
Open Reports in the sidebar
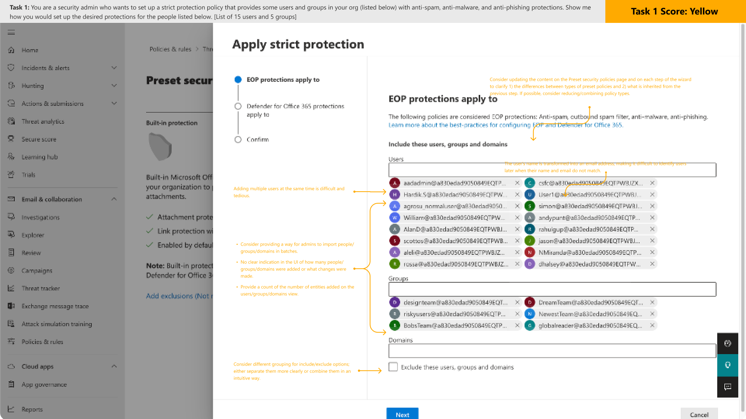tap(32, 409)
